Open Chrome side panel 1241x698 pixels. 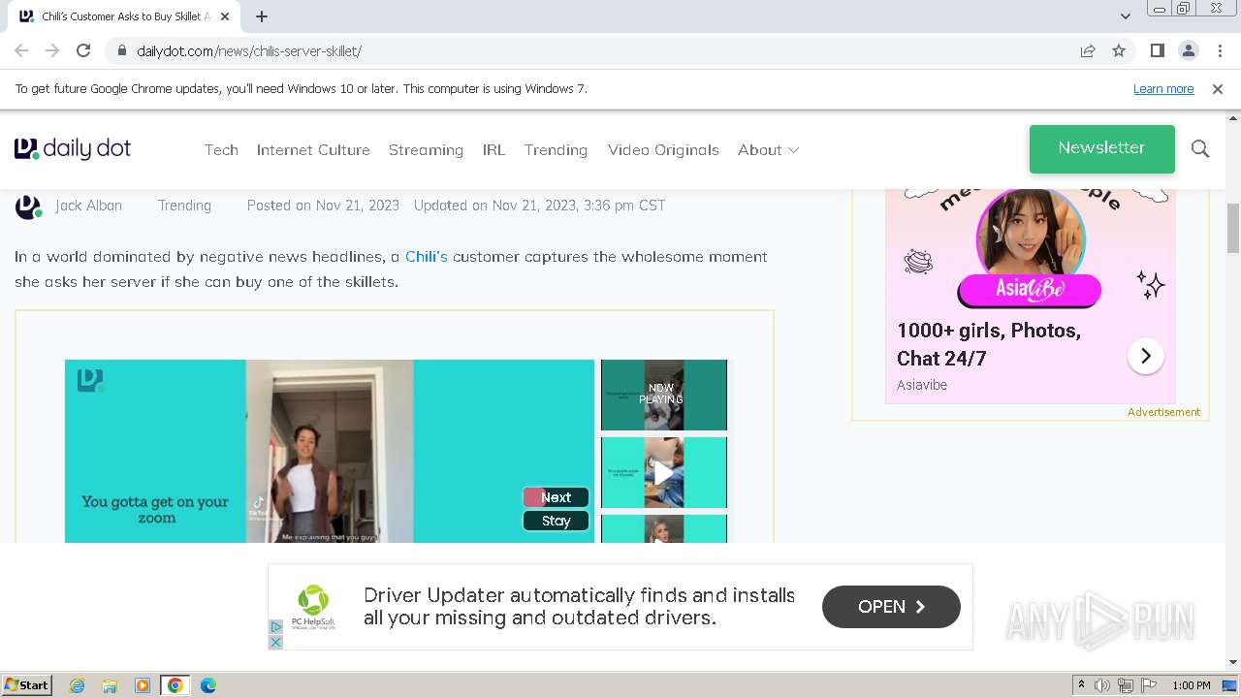point(1157,50)
